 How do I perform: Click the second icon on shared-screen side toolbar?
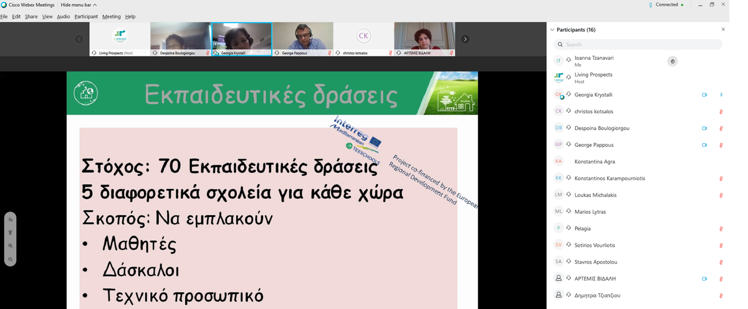[x=10, y=233]
